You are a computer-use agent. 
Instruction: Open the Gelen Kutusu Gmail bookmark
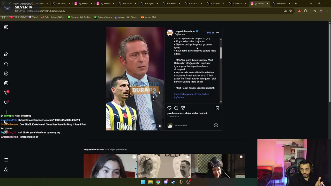pyautogui.click(x=52, y=17)
